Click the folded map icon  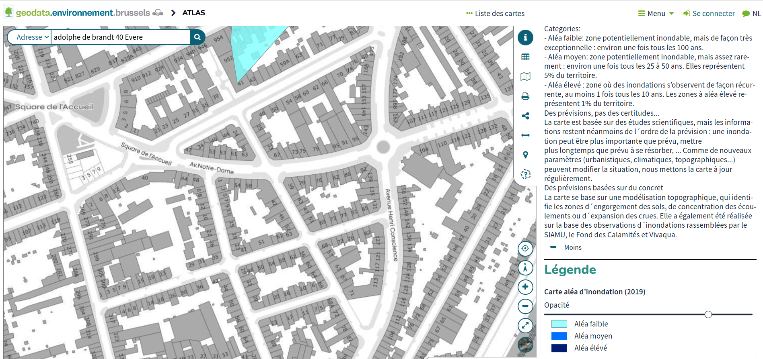tap(525, 76)
